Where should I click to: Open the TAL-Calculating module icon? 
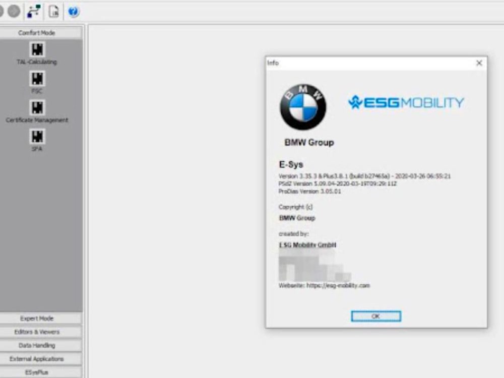click(37, 49)
